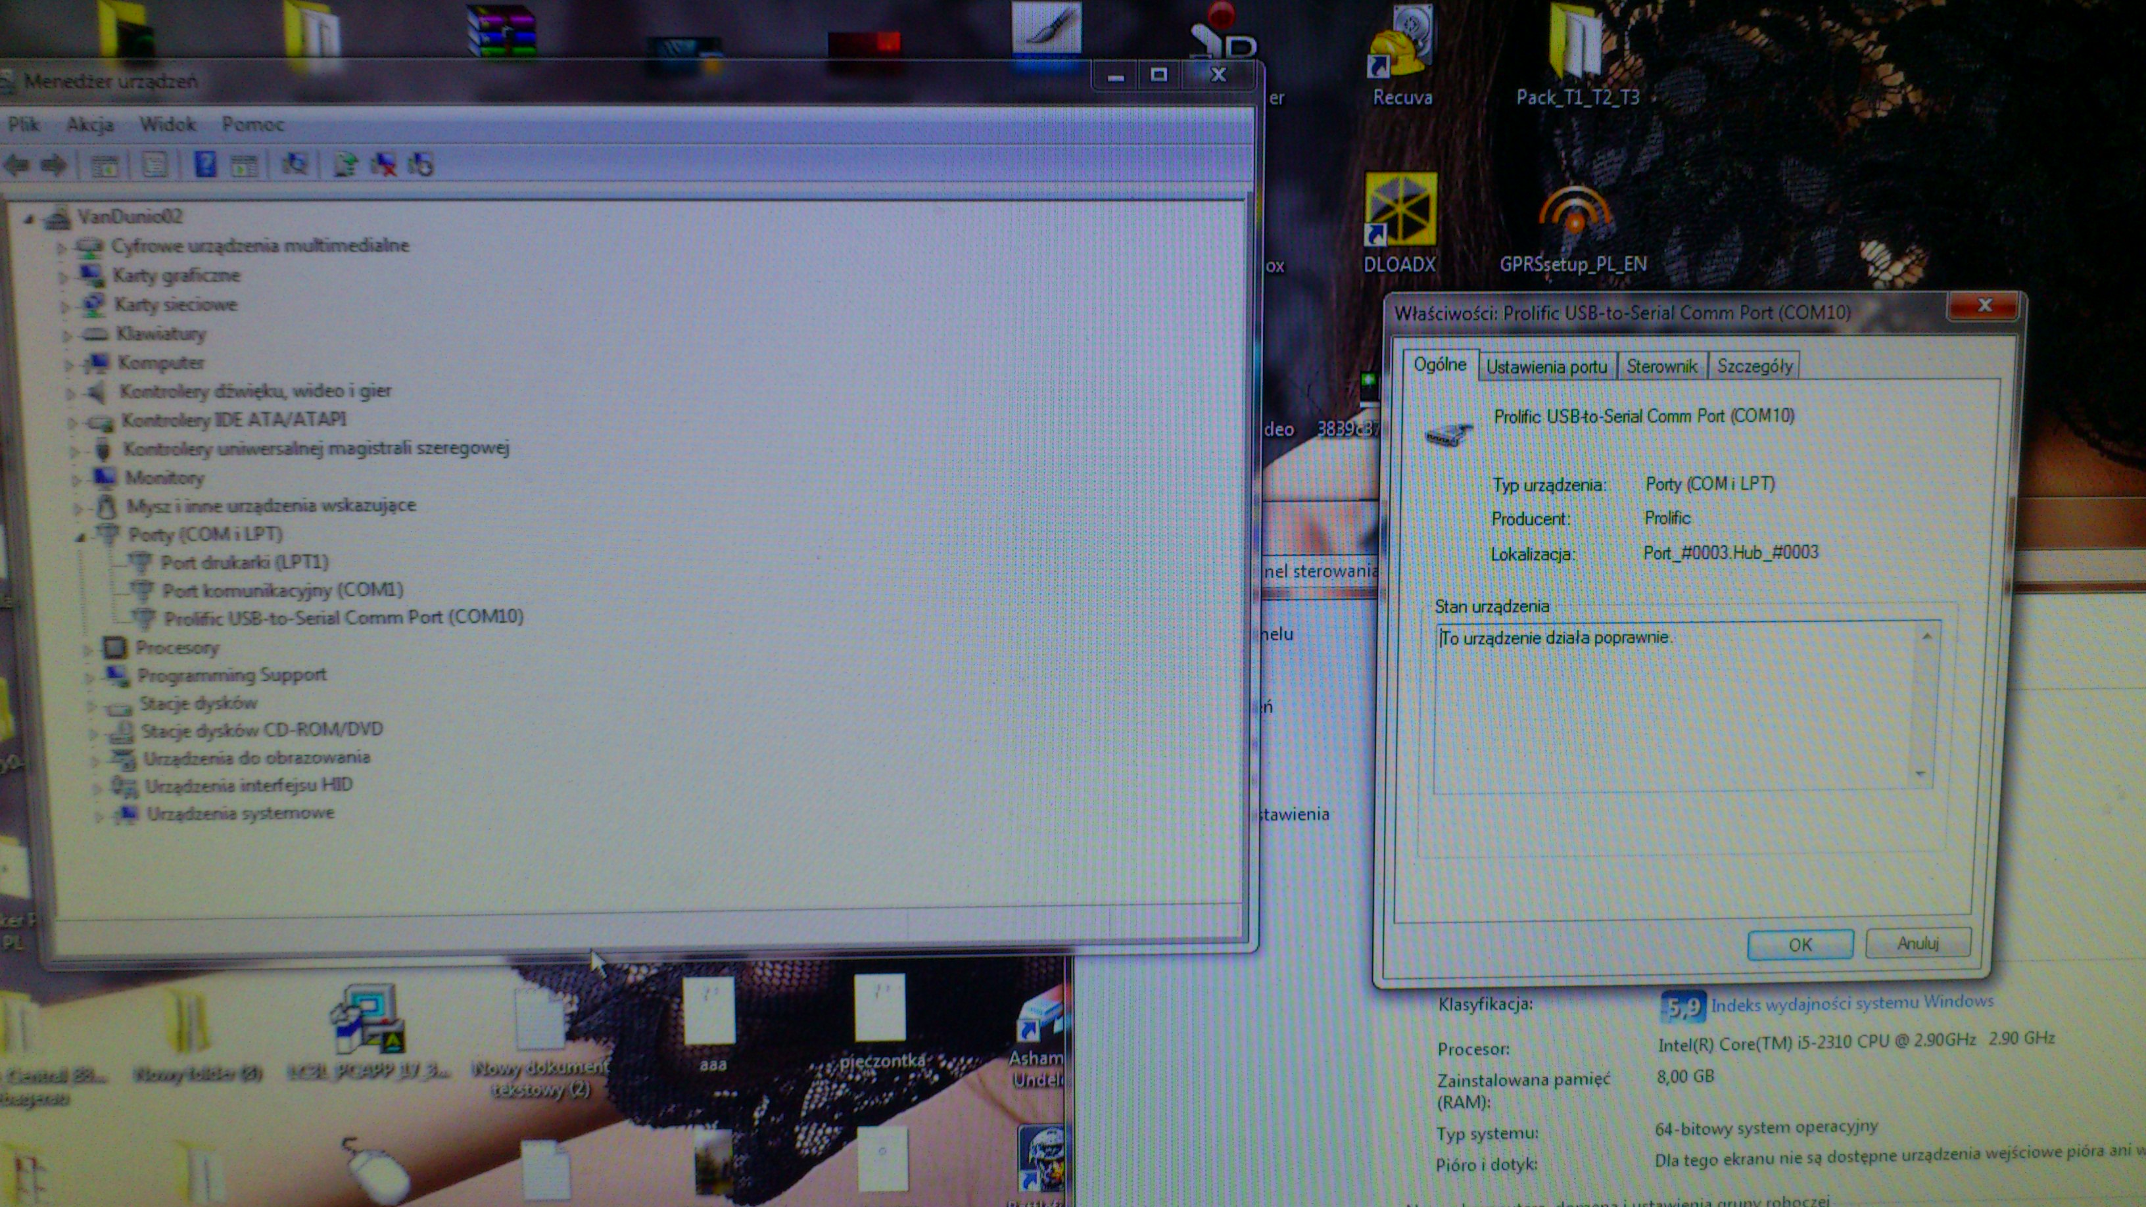Toggle the action pane toolbar icon

[243, 165]
